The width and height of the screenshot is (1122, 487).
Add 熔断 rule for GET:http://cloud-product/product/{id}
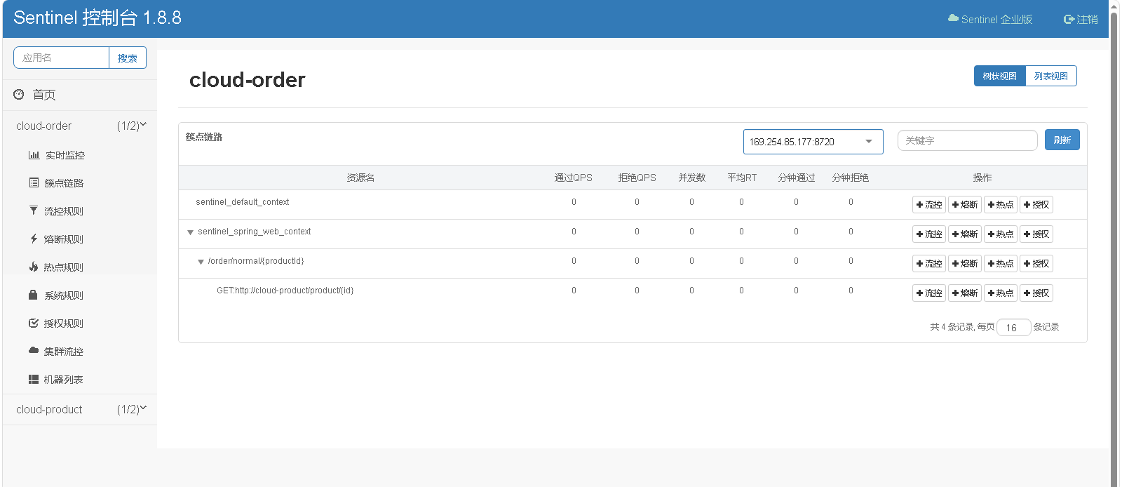965,293
